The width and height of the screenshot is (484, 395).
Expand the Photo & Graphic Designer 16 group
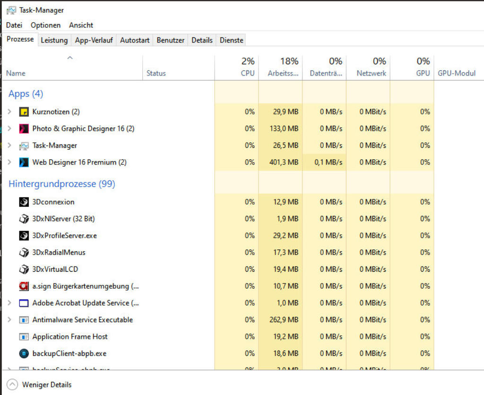(x=9, y=129)
